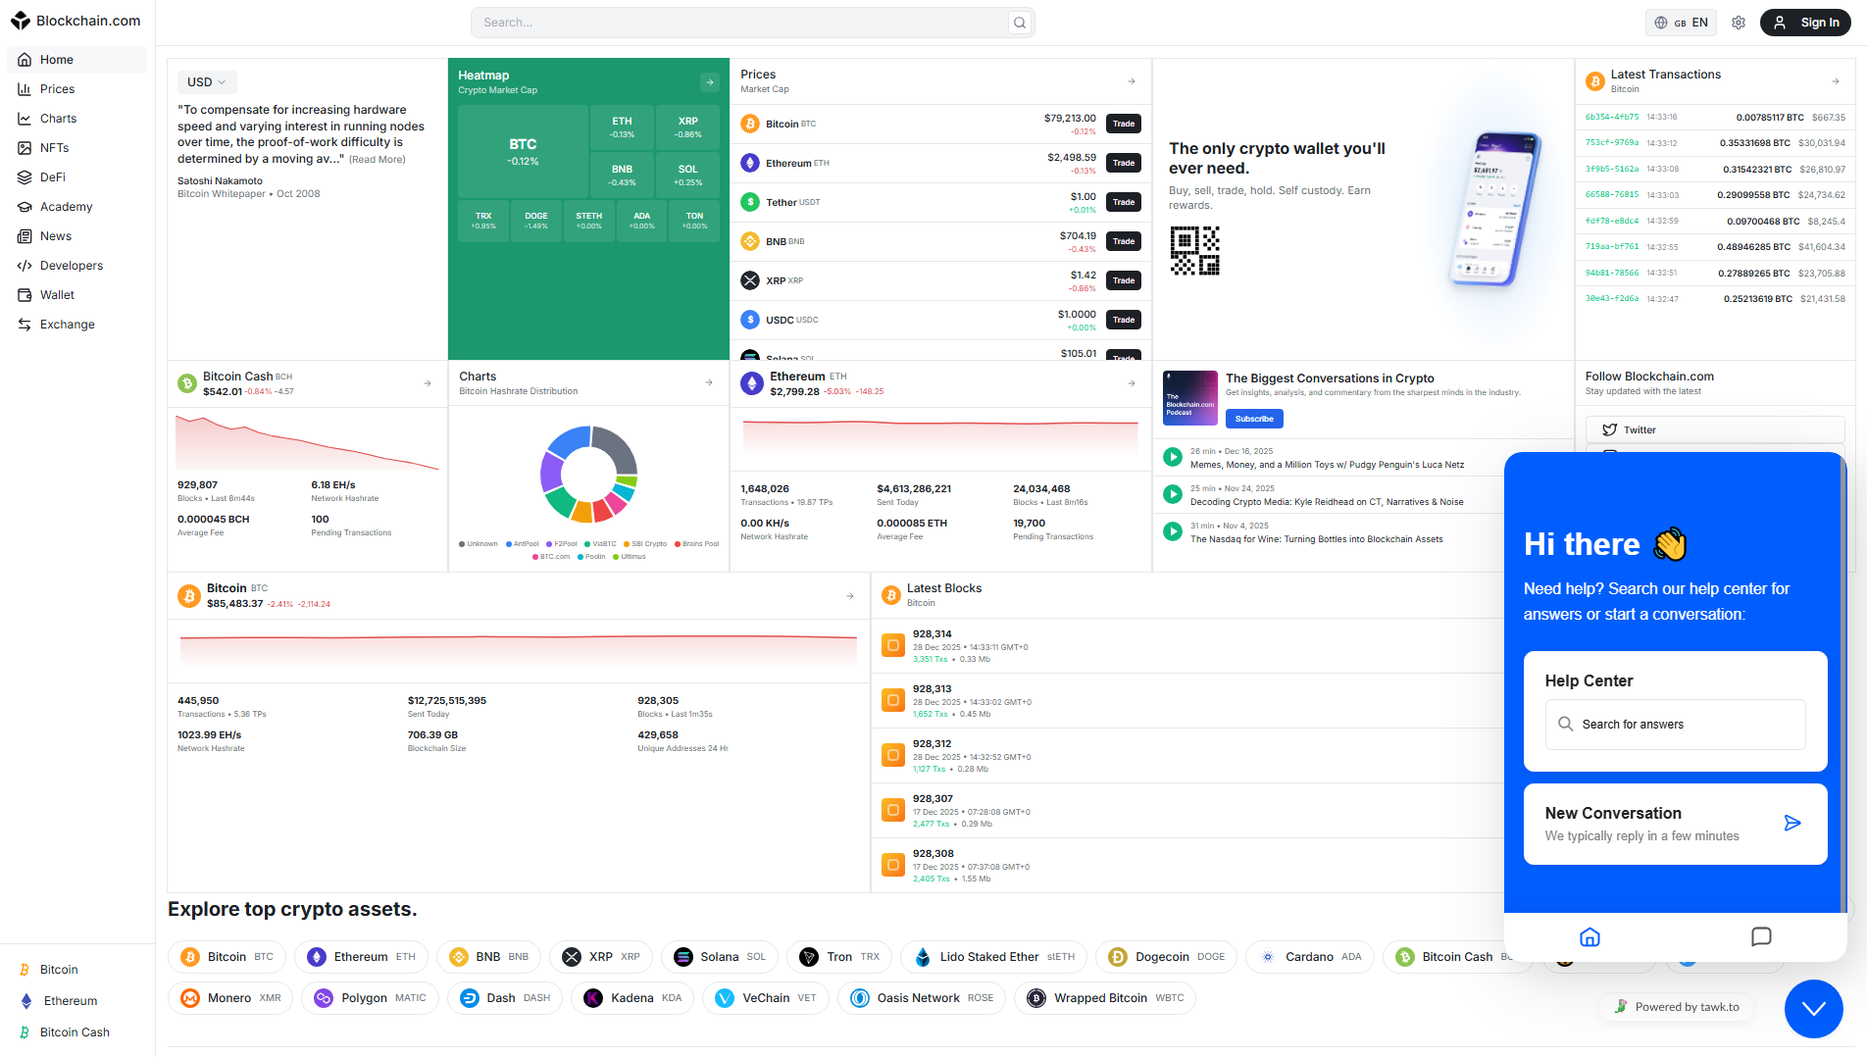Click Search for answers in Help Center
This screenshot has height=1057, width=1867.
[x=1675, y=725]
